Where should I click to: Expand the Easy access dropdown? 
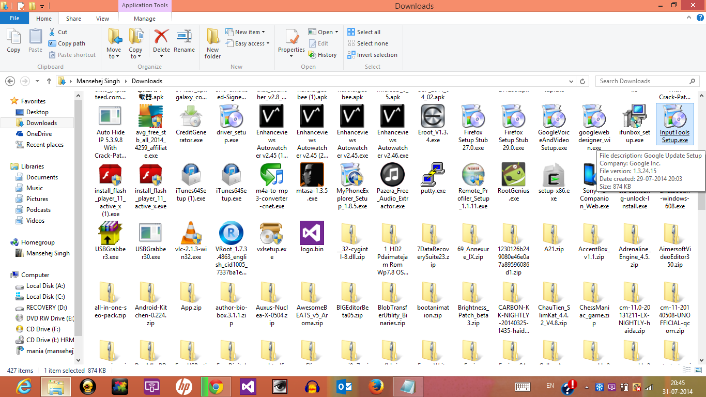tap(248, 43)
